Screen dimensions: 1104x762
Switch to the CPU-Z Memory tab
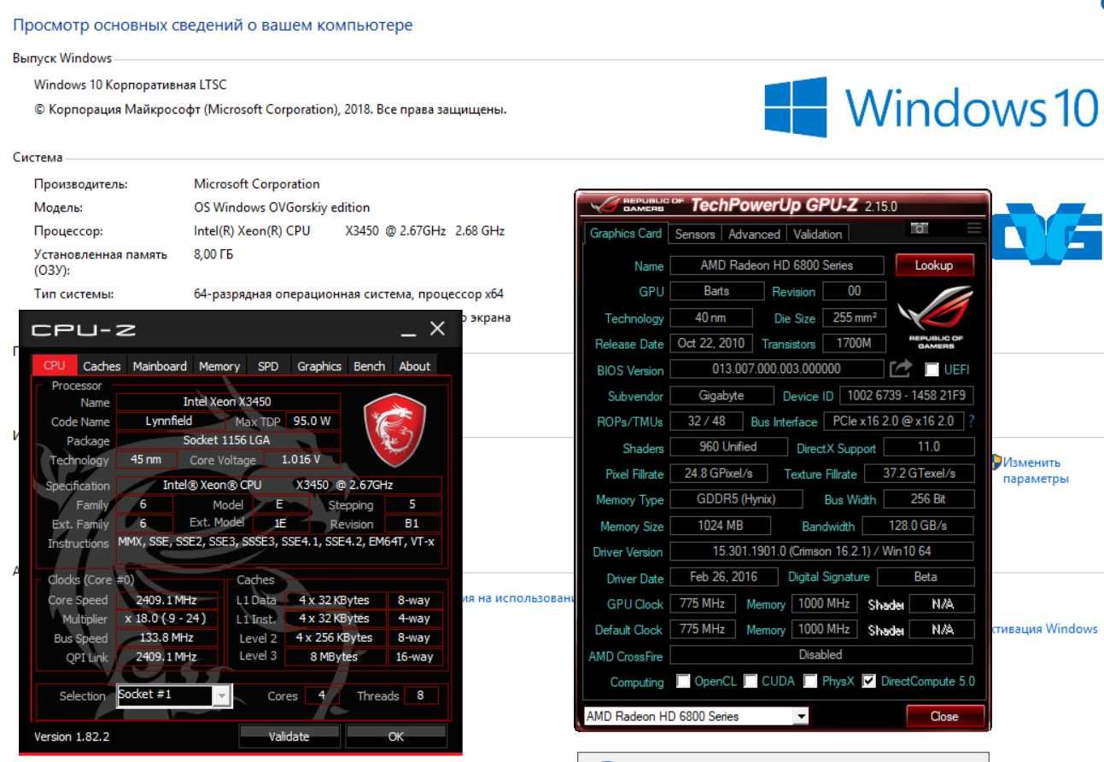click(x=219, y=366)
